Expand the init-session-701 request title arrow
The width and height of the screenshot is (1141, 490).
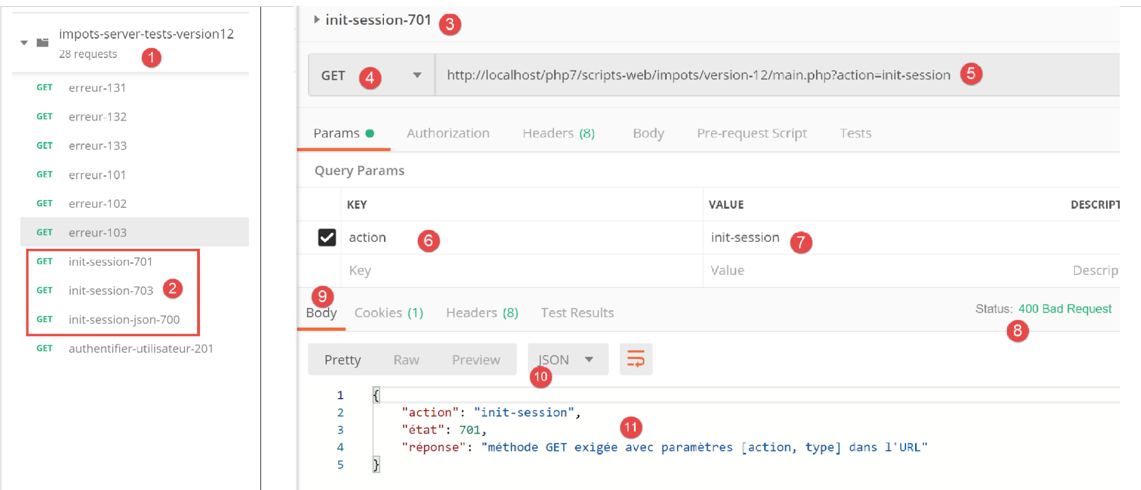[316, 20]
